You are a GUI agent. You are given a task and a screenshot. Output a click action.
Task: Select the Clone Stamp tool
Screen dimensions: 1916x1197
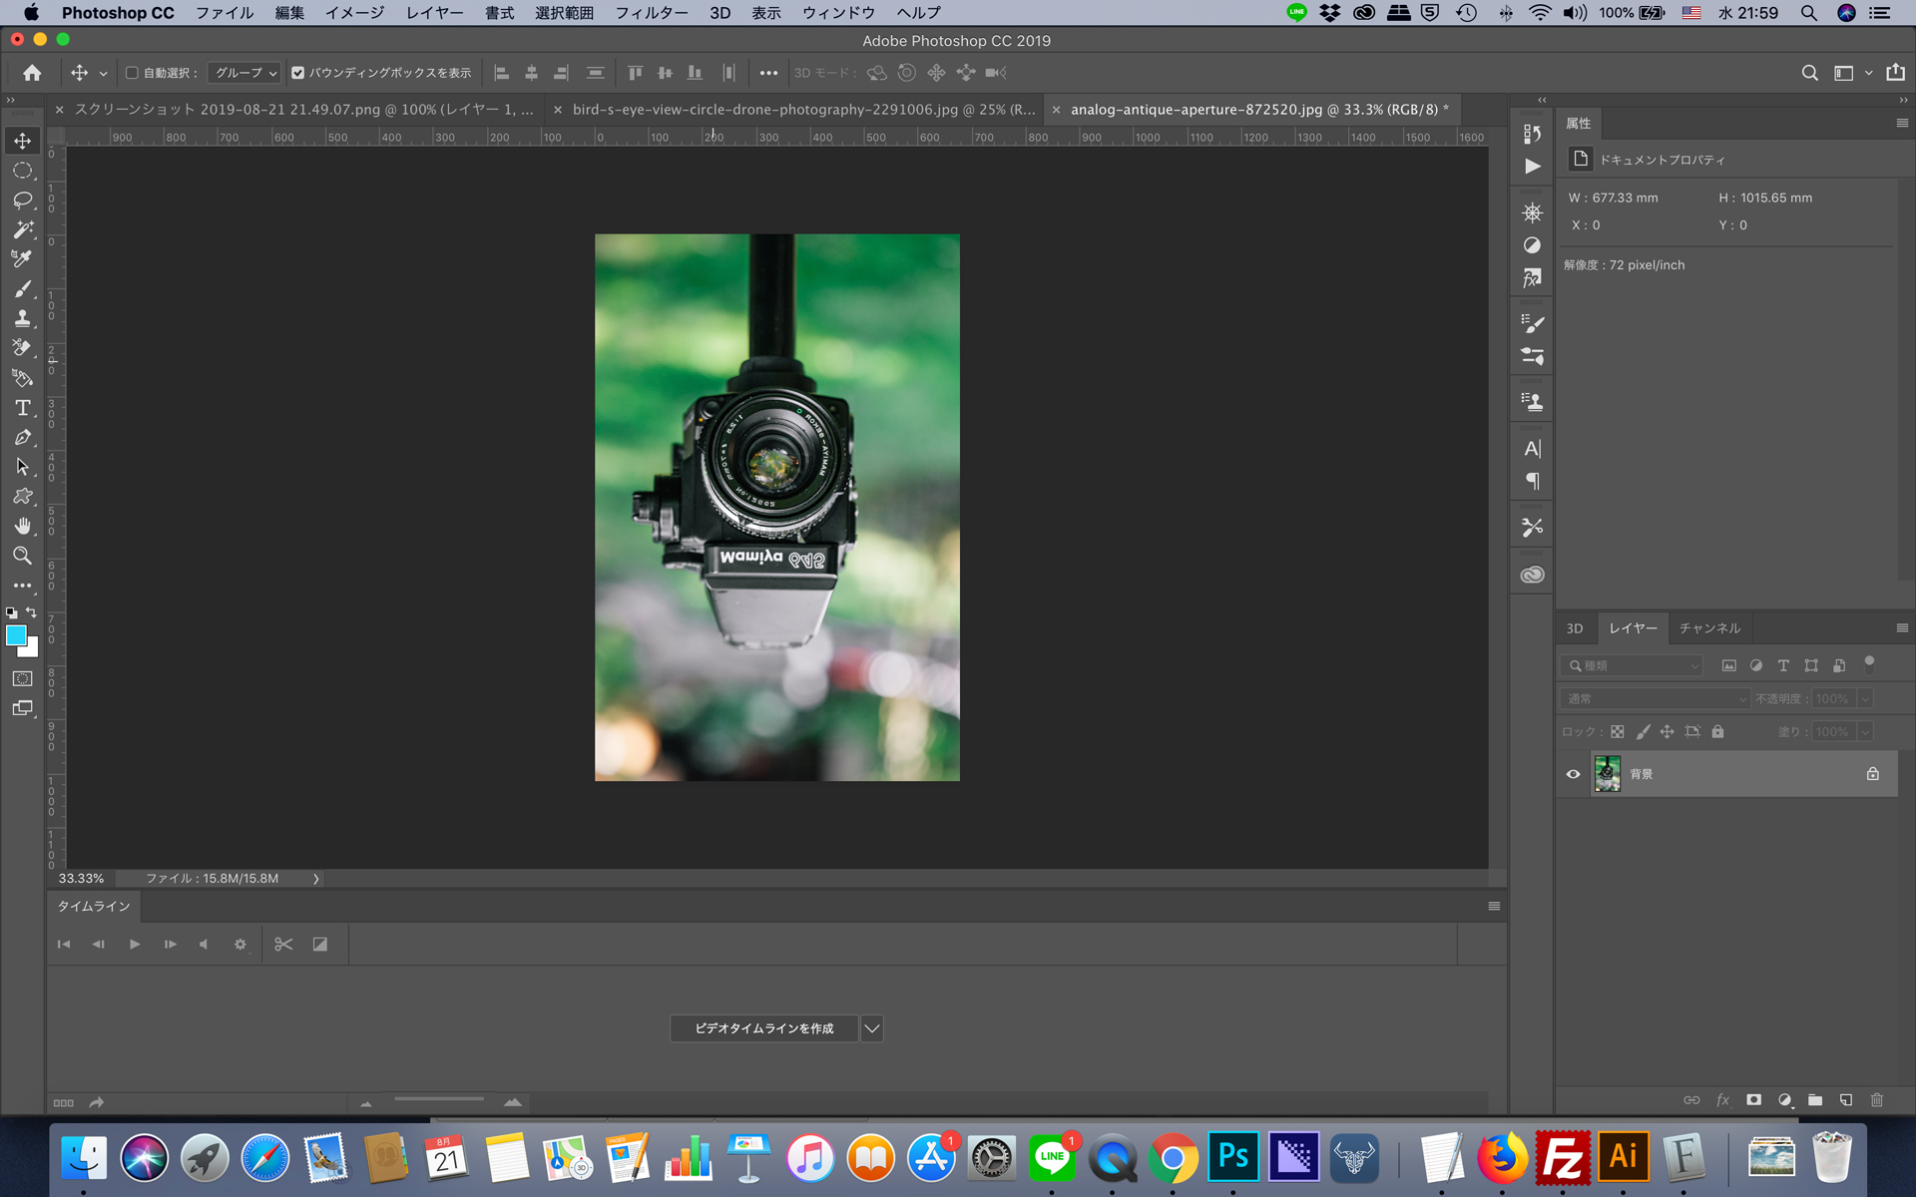(22, 318)
